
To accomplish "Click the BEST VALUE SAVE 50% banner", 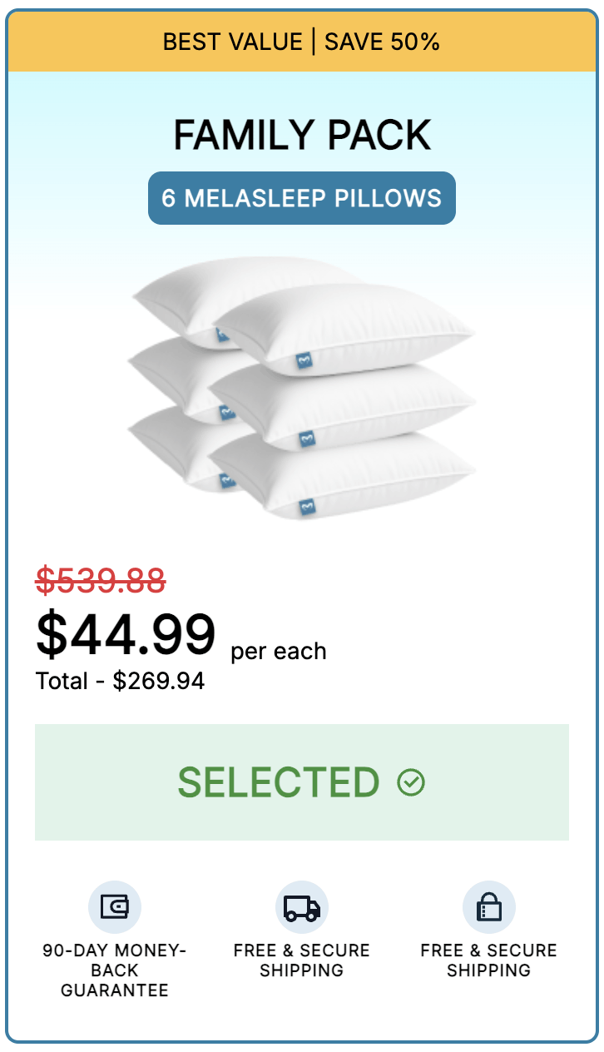I will pyautogui.click(x=301, y=41).
